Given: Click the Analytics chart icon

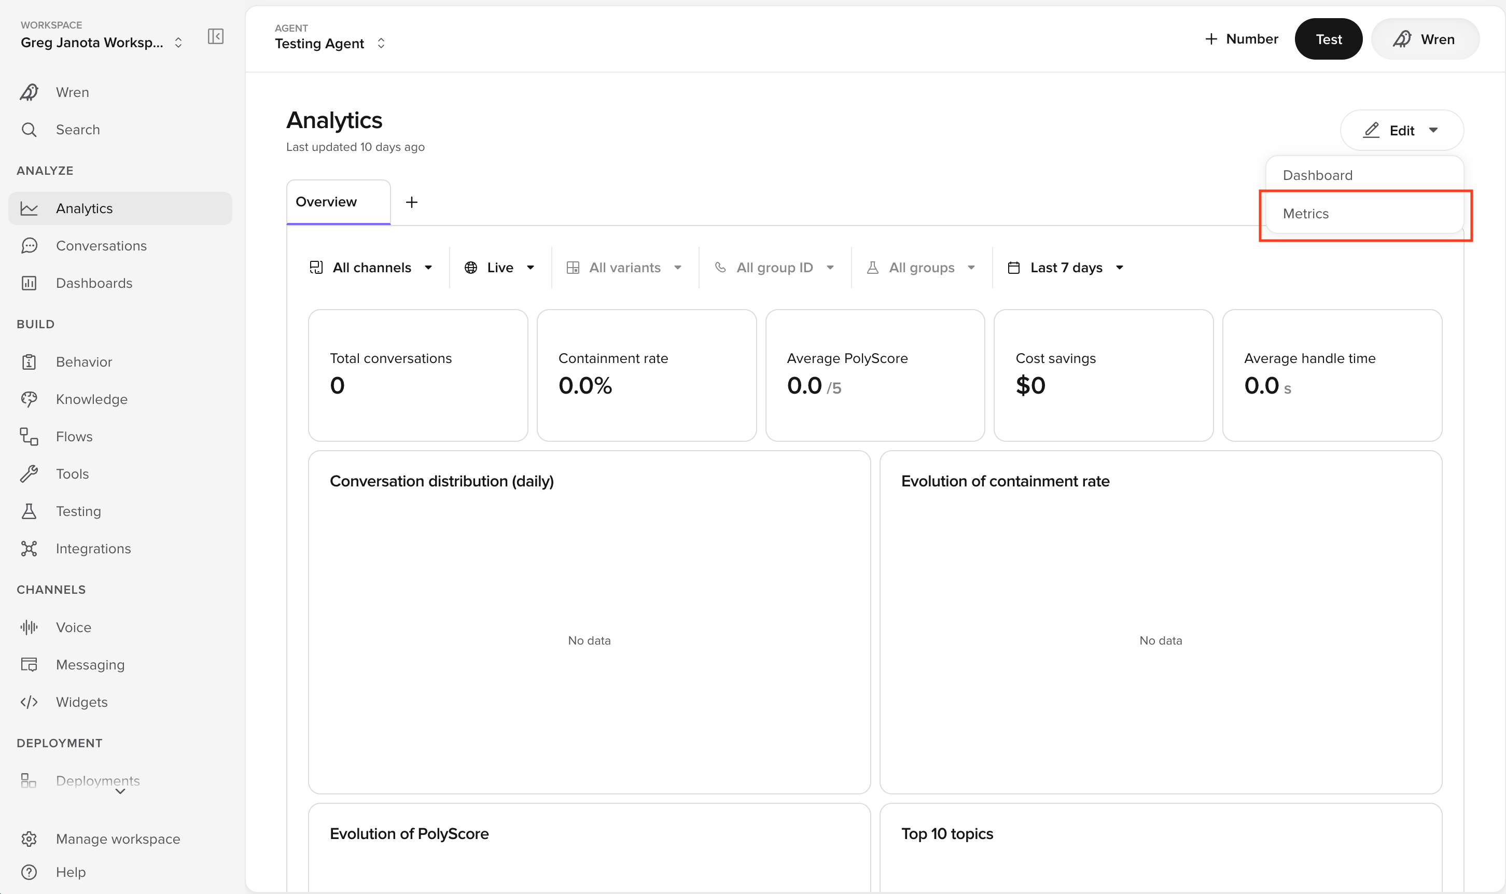Looking at the screenshot, I should click(x=29, y=208).
